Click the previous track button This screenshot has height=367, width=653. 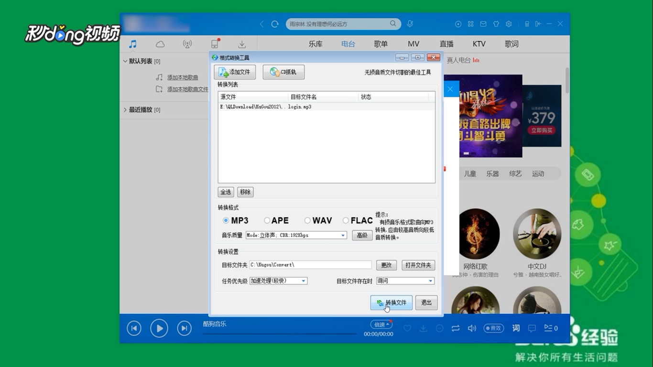(x=134, y=328)
